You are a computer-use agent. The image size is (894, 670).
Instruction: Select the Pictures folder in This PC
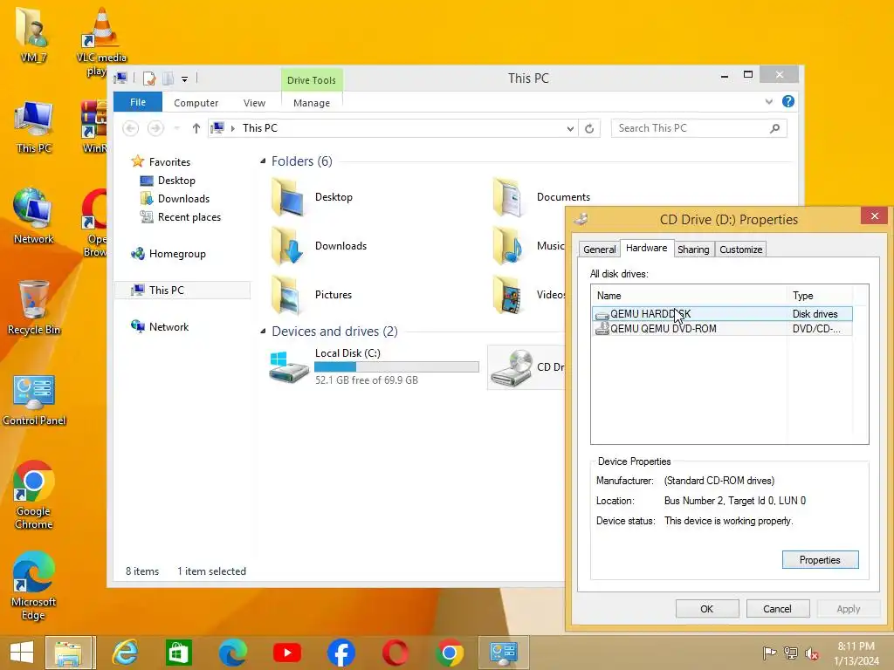click(312, 295)
